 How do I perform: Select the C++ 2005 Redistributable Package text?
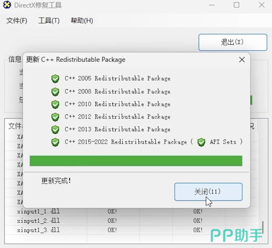coord(118,78)
